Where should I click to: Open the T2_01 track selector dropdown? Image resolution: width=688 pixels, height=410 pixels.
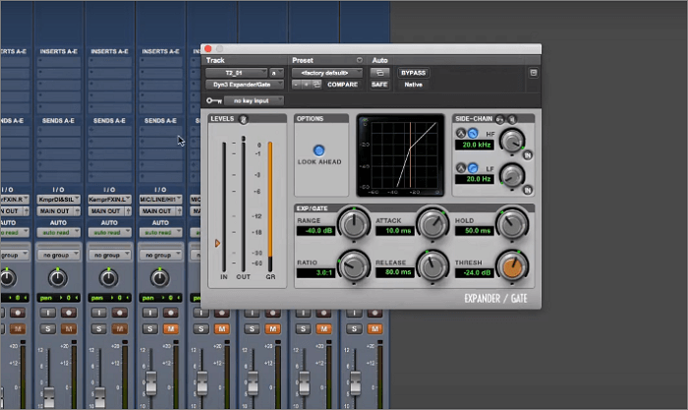pyautogui.click(x=237, y=73)
